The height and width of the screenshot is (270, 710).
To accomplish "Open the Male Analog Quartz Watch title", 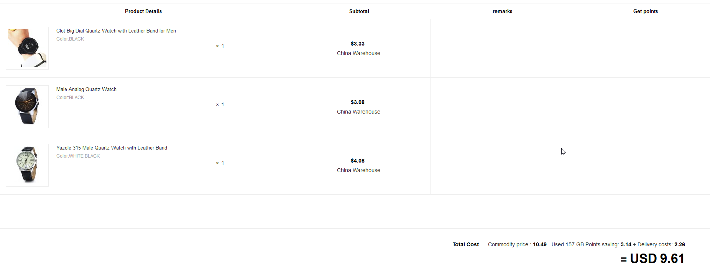I will (86, 89).
